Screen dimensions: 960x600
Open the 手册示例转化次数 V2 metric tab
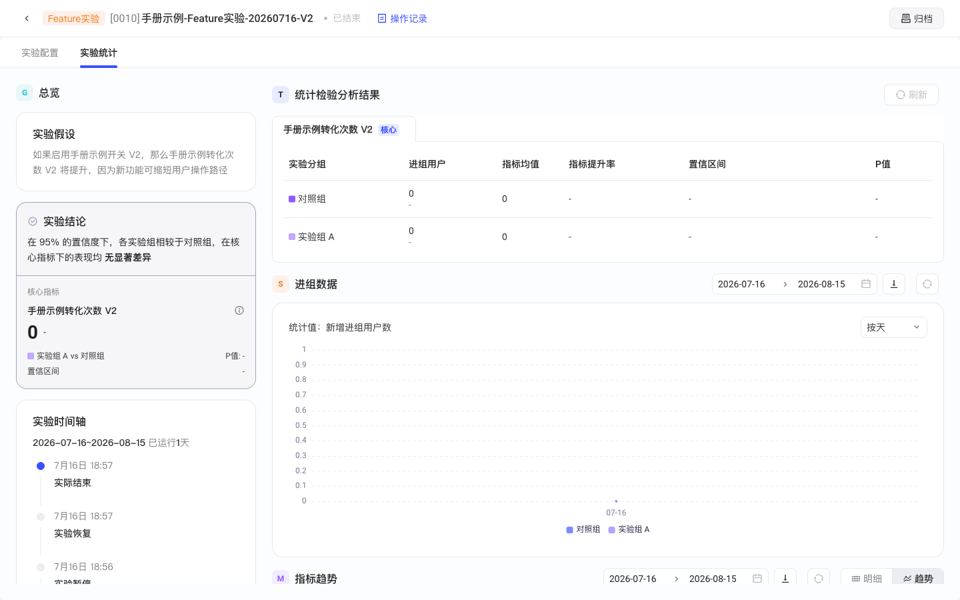click(343, 129)
